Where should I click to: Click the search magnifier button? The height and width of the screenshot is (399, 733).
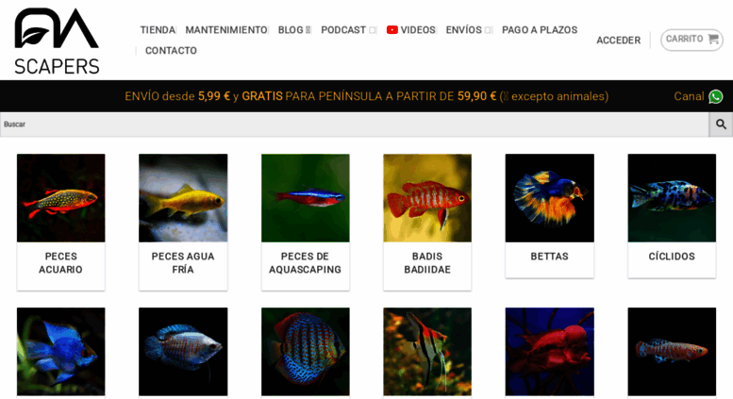(x=721, y=125)
